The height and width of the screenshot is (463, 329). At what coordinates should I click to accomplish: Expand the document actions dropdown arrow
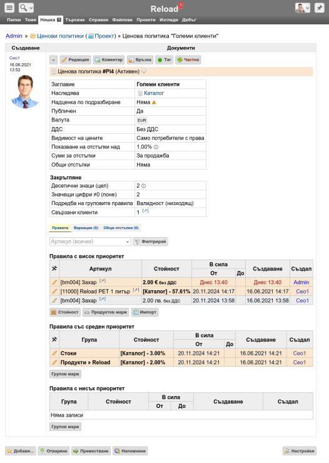(x=53, y=60)
